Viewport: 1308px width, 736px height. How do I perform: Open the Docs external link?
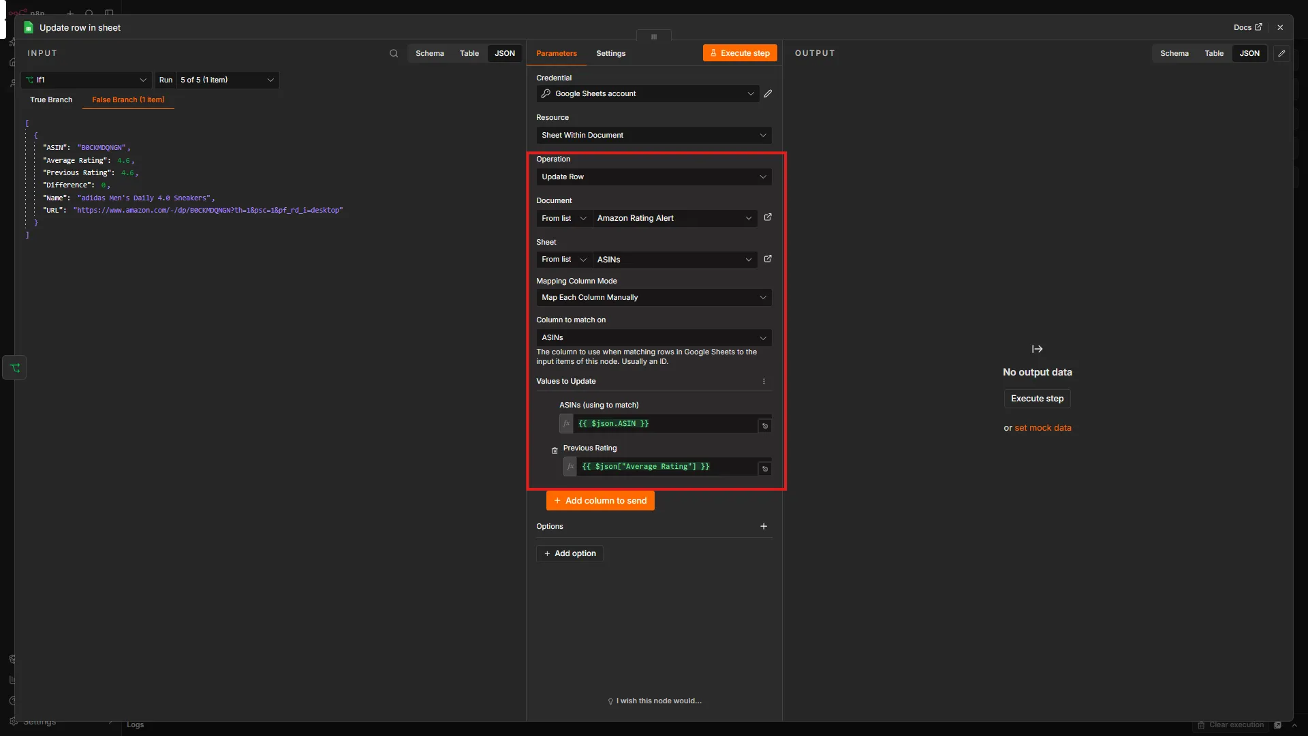point(1247,27)
